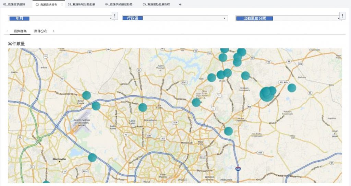Click the map bubble near Six Forks
The height and width of the screenshot is (186, 351).
coord(143,107)
